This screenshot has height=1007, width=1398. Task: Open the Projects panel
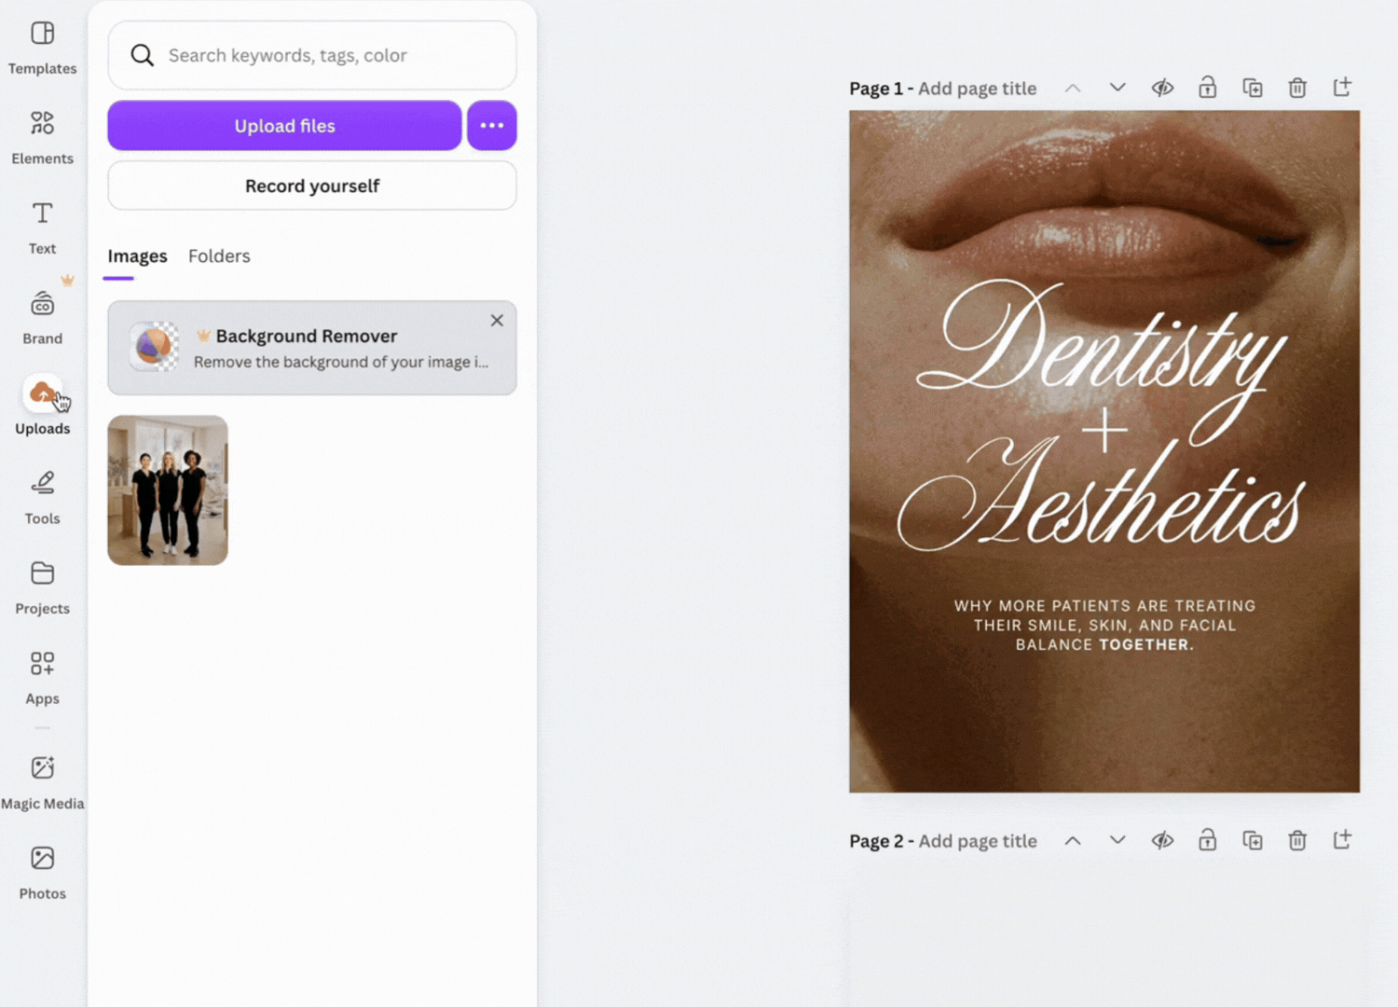[x=42, y=587]
